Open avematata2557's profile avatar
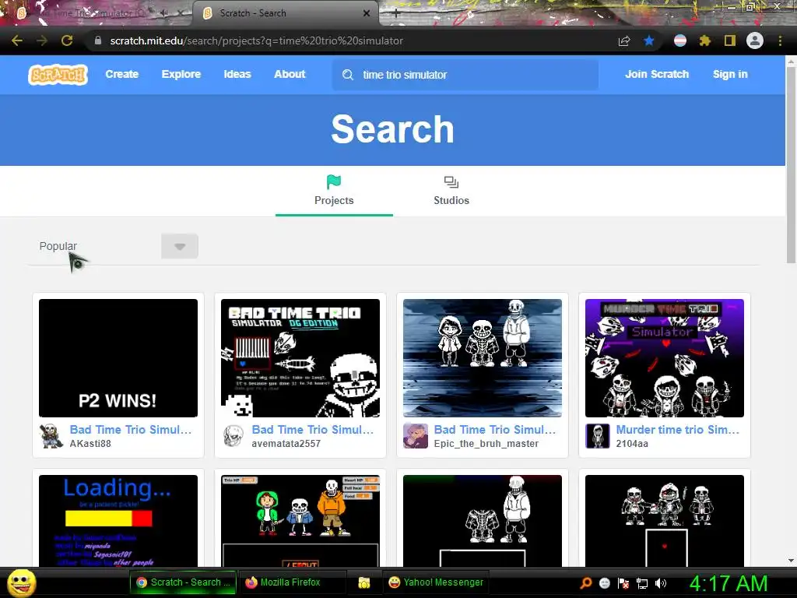The width and height of the screenshot is (797, 598). pos(233,436)
